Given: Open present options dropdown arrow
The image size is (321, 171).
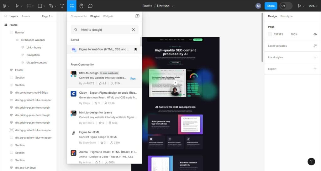Looking at the screenshot, I should [x=303, y=6].
